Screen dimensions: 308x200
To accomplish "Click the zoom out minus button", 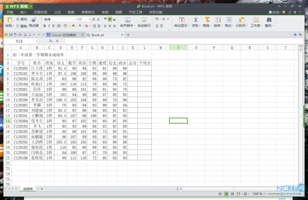I will (265, 194).
